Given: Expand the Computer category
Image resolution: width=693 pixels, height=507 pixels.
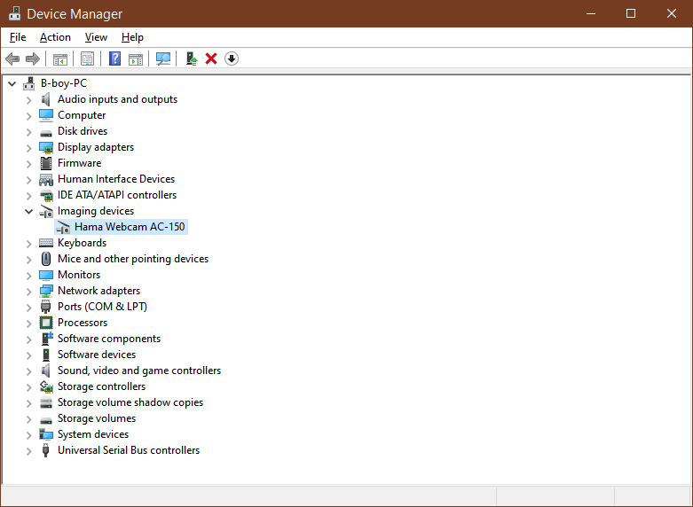Looking at the screenshot, I should [29, 116].
